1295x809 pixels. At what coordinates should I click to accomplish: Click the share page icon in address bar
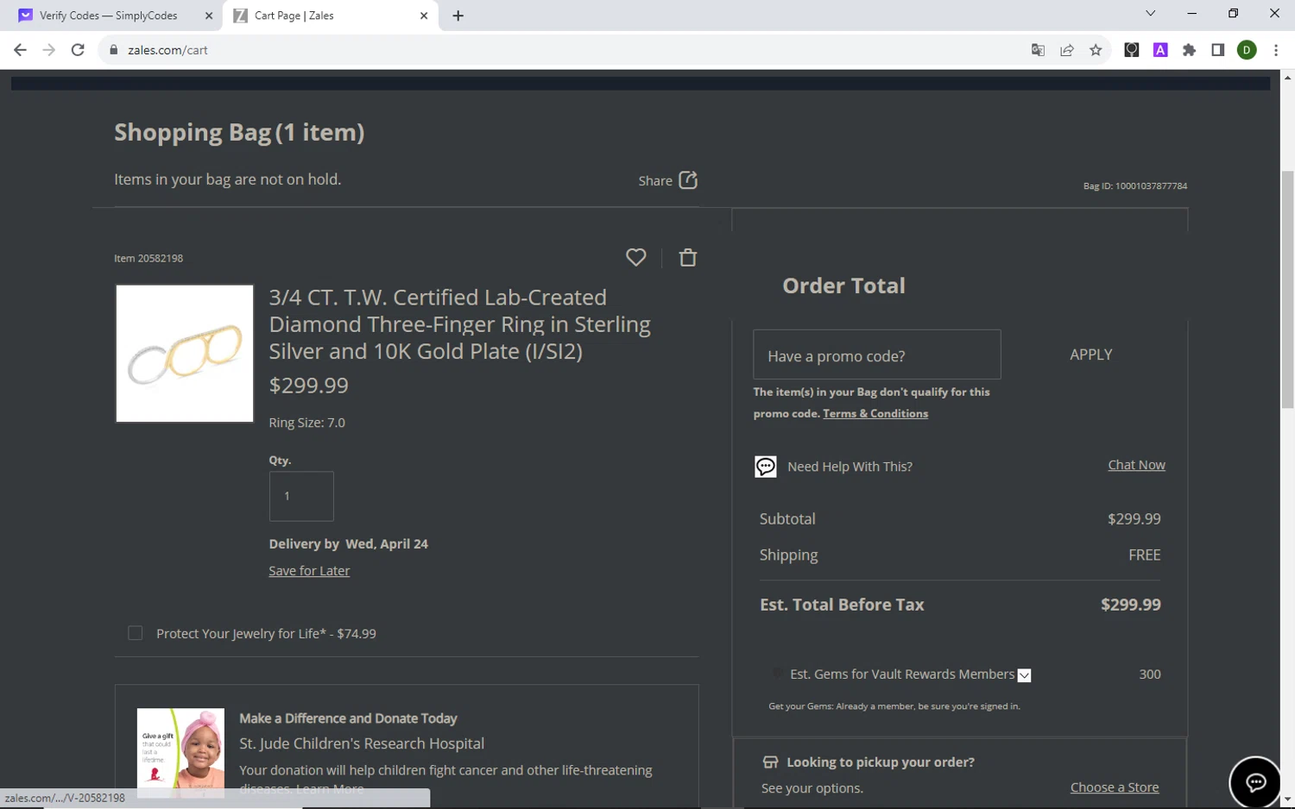pos(1067,50)
